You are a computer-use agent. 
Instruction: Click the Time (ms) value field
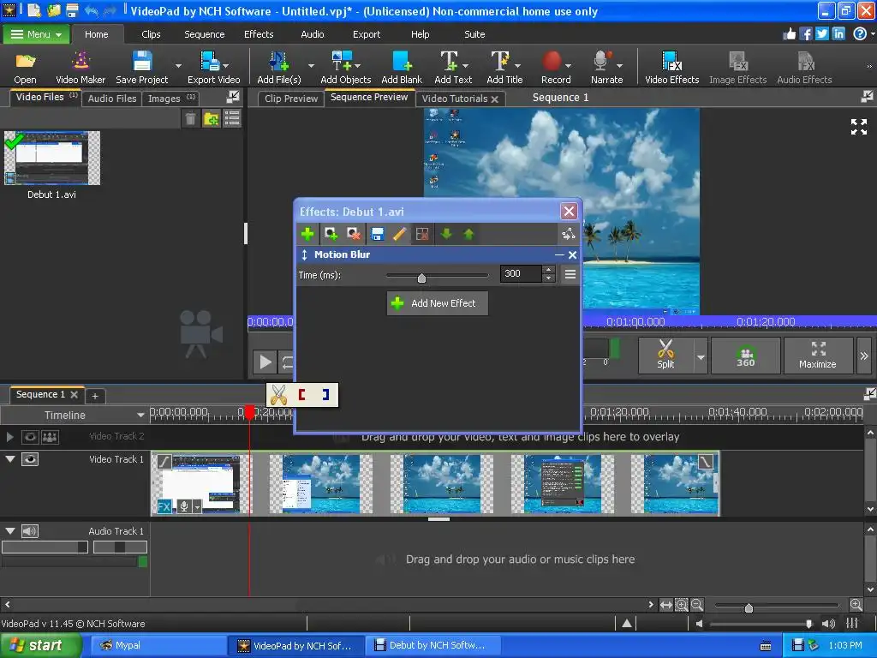pyautogui.click(x=521, y=274)
